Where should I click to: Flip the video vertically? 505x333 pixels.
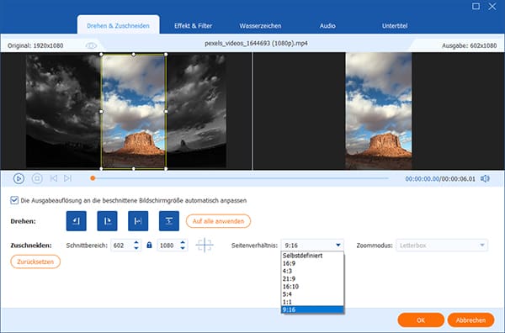click(x=169, y=221)
